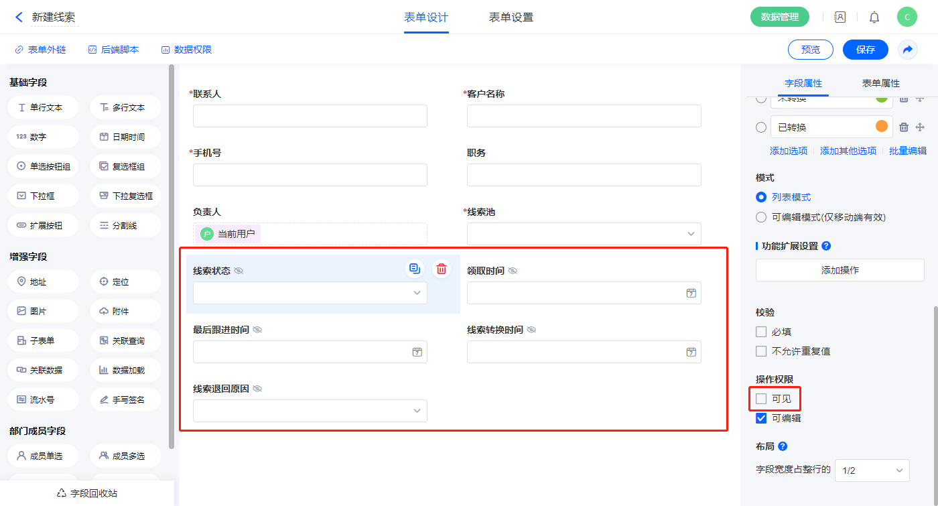The height and width of the screenshot is (506, 938).
Task: Click the help icon next to 功能扩展设置
Action: (826, 246)
